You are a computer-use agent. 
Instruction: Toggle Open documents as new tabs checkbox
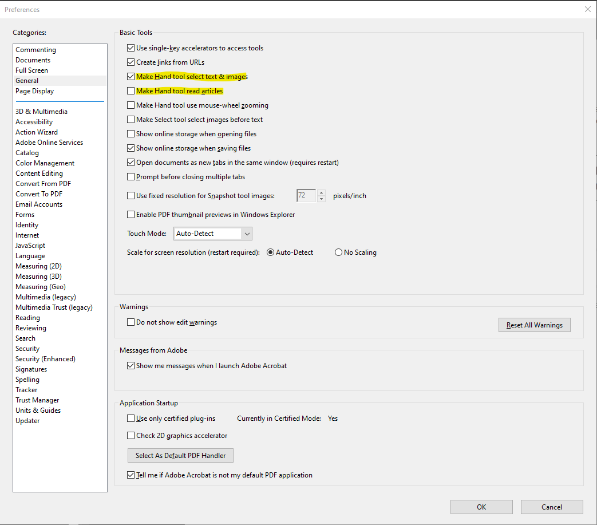131,163
